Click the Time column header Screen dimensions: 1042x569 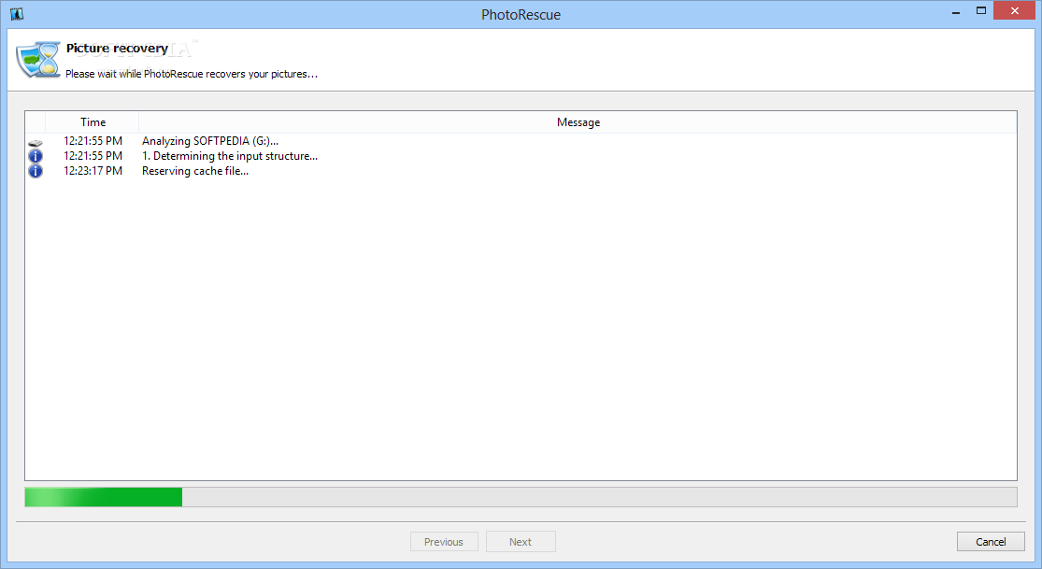93,122
